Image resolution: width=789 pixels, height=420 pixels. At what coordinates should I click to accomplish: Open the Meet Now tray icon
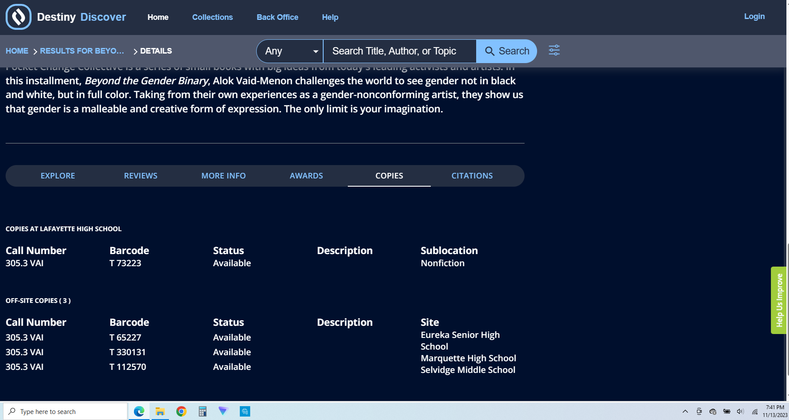click(699, 411)
